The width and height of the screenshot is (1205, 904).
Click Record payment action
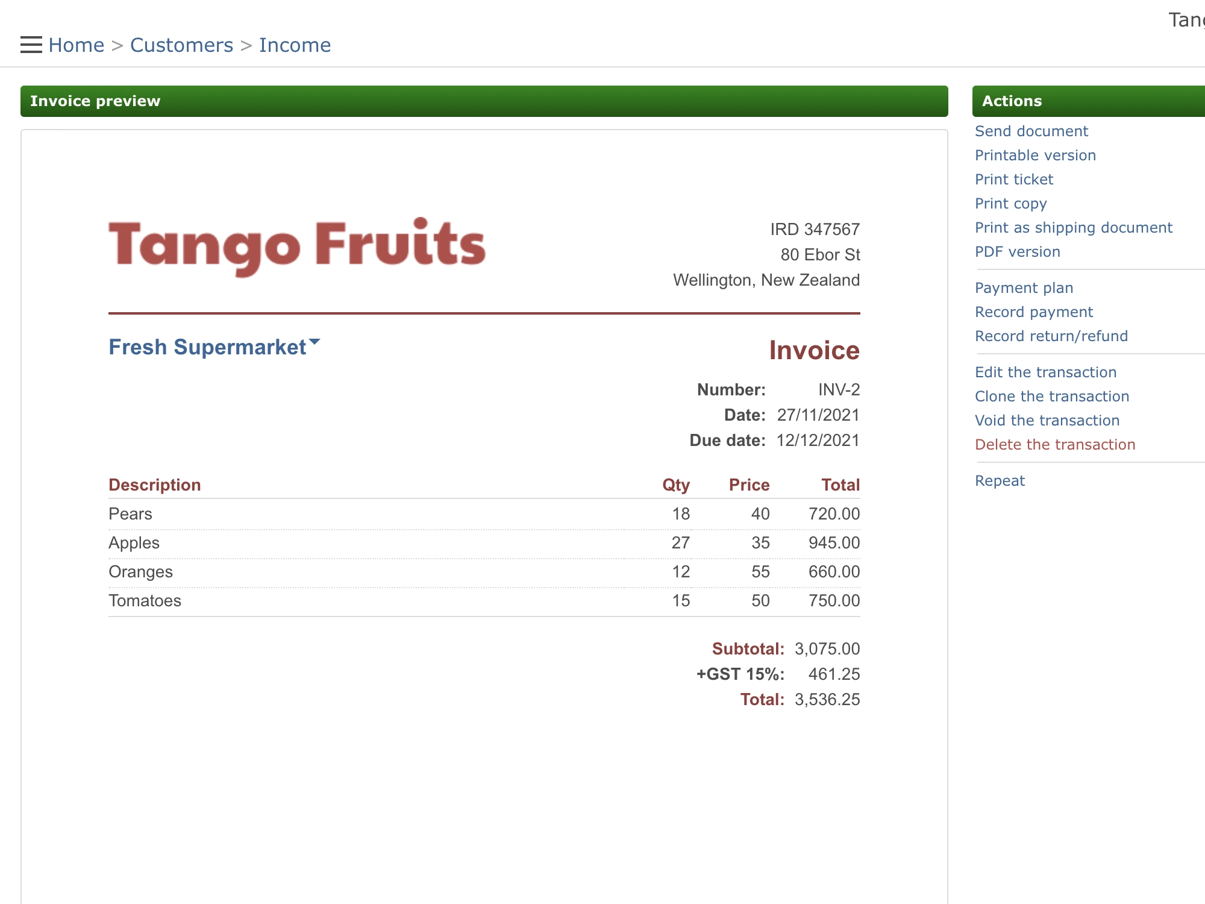coord(1034,312)
